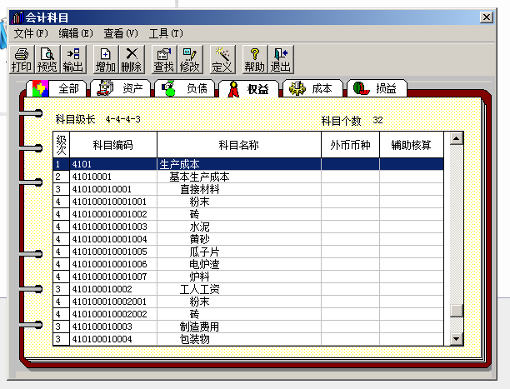Click the 输出 export icon

(x=73, y=59)
